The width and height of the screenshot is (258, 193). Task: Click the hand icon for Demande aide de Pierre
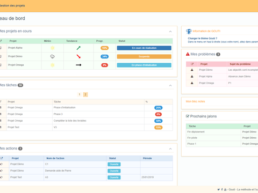point(1,170)
